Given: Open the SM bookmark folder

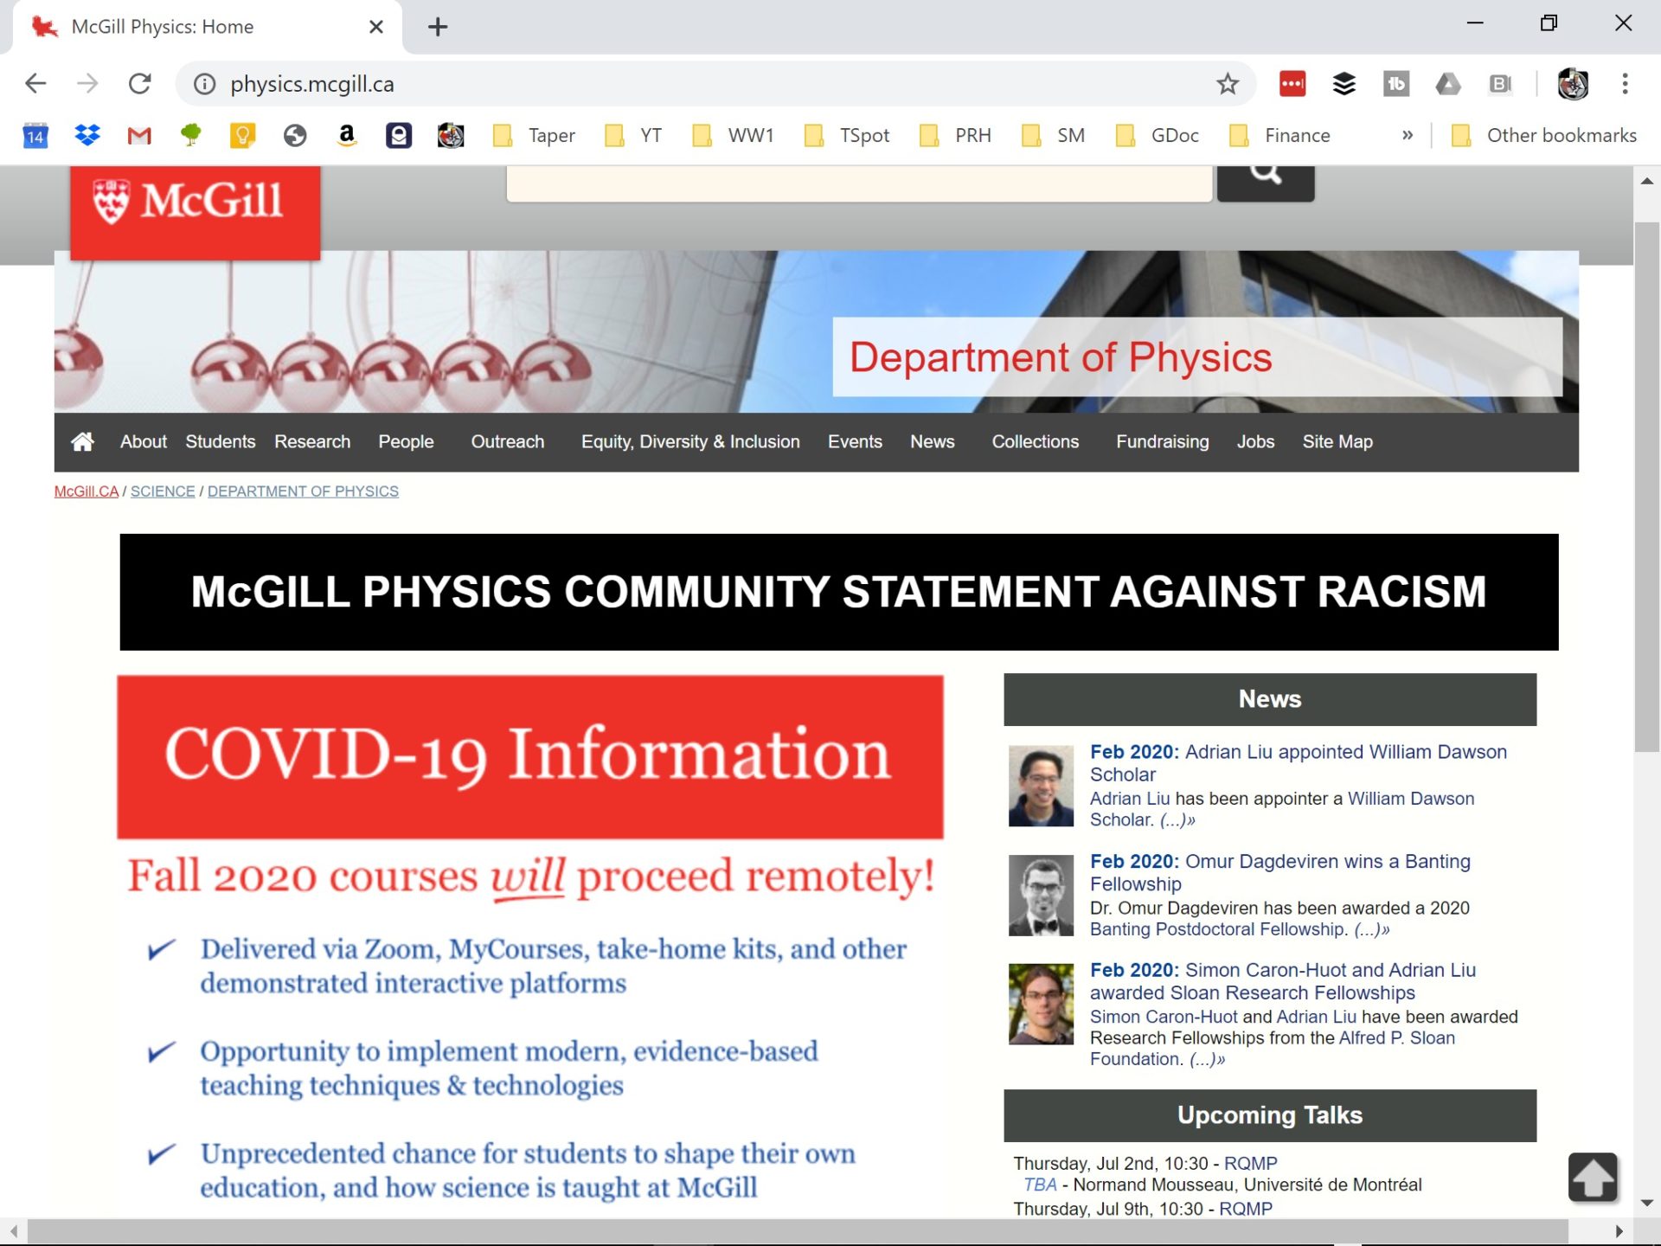Looking at the screenshot, I should tap(1054, 135).
